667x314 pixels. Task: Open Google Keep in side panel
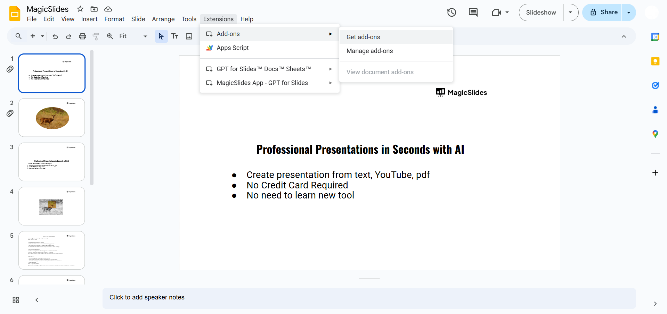(x=655, y=61)
